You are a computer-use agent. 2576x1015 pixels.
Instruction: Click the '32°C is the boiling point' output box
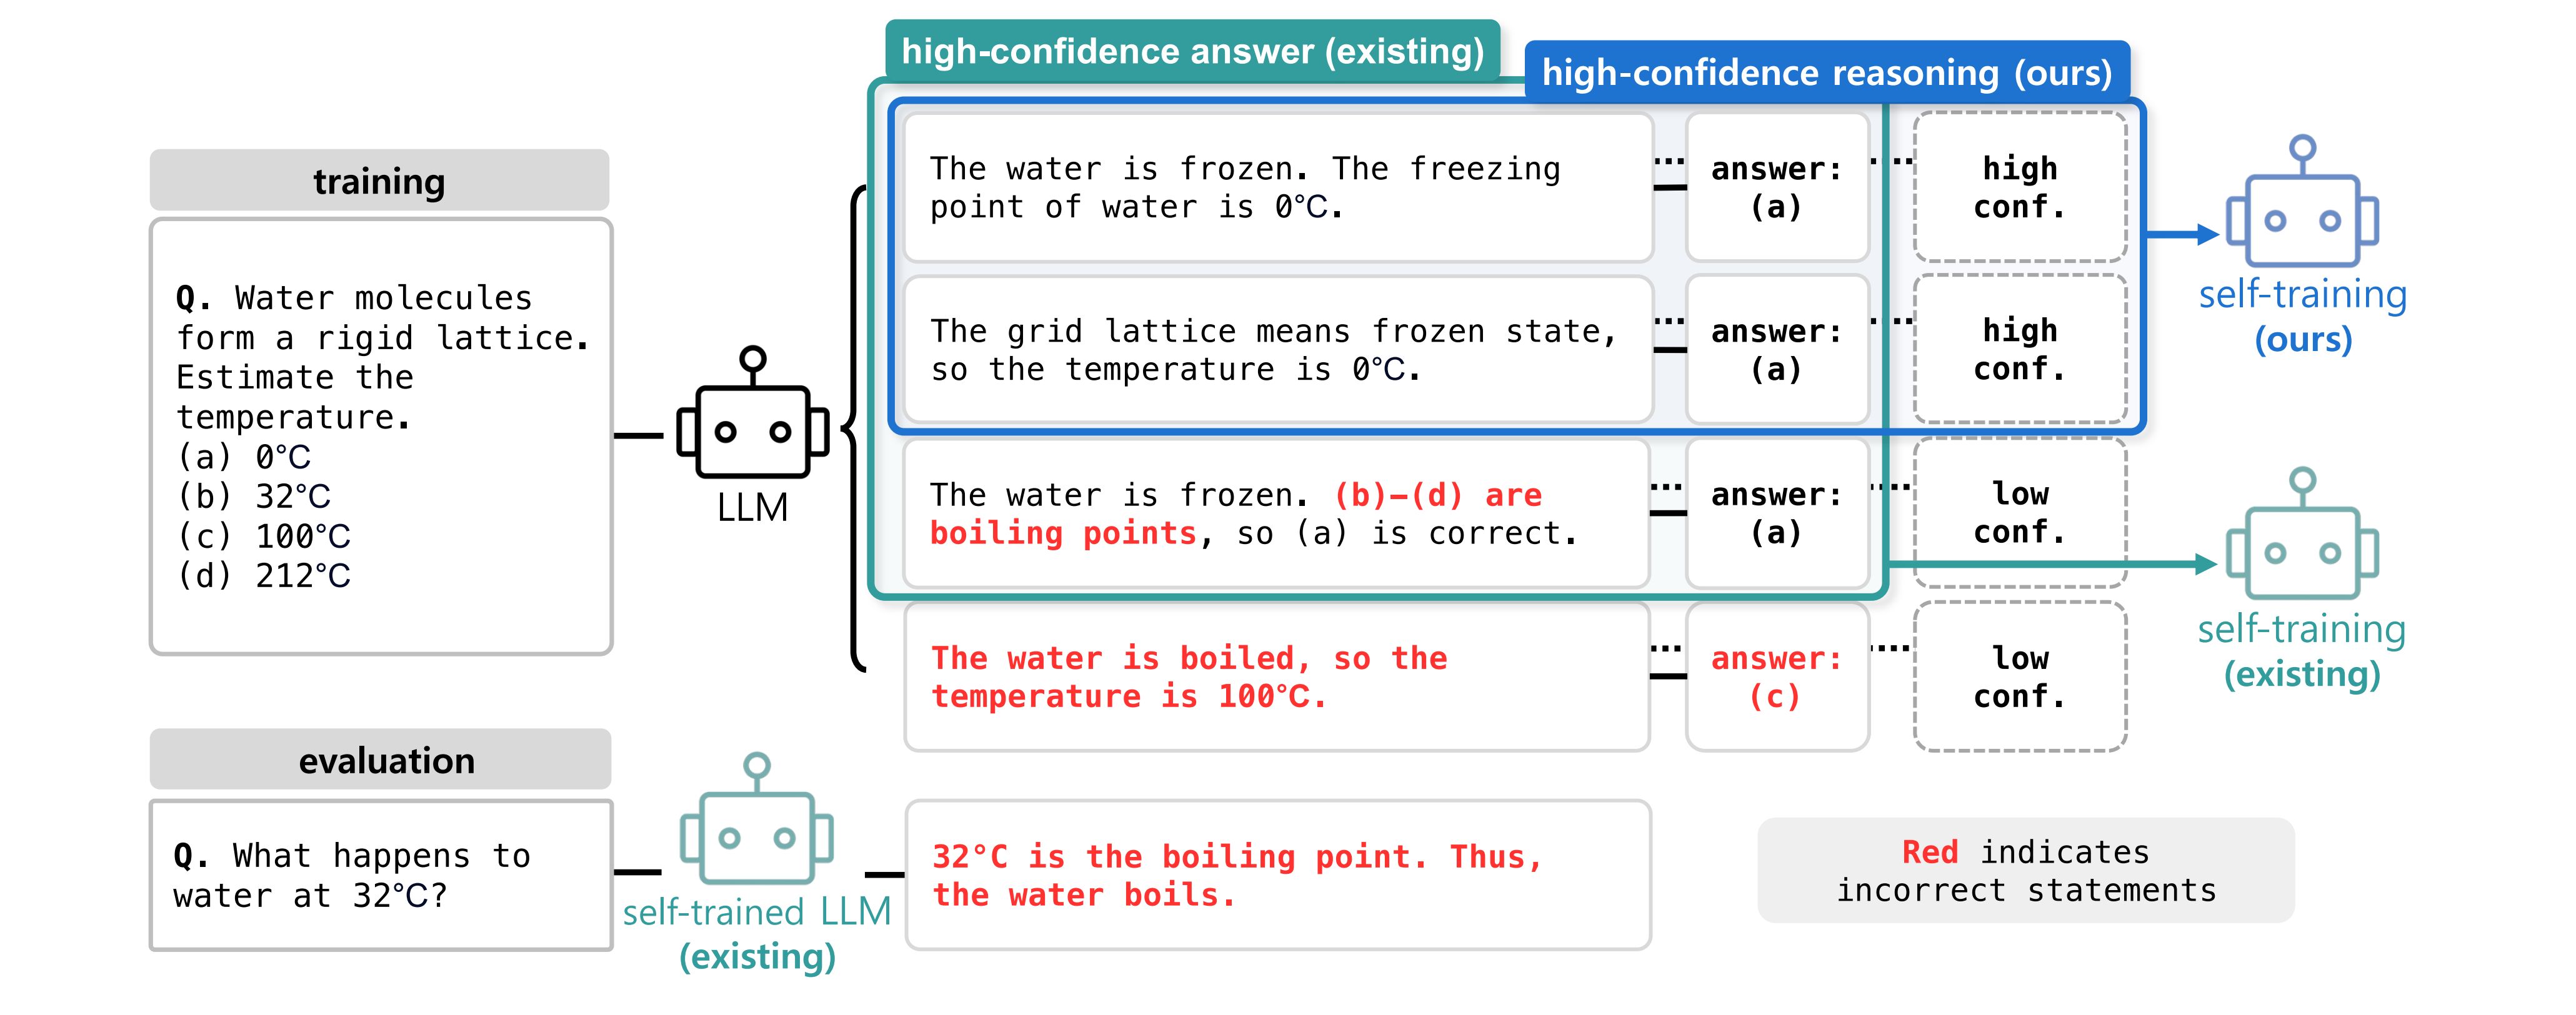[x=1278, y=875]
